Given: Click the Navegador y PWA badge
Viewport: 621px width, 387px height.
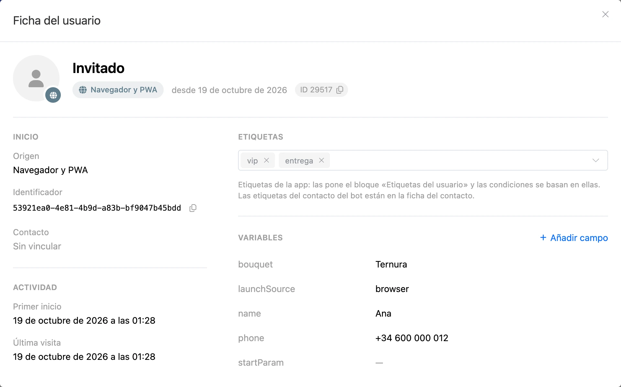Looking at the screenshot, I should [x=118, y=90].
